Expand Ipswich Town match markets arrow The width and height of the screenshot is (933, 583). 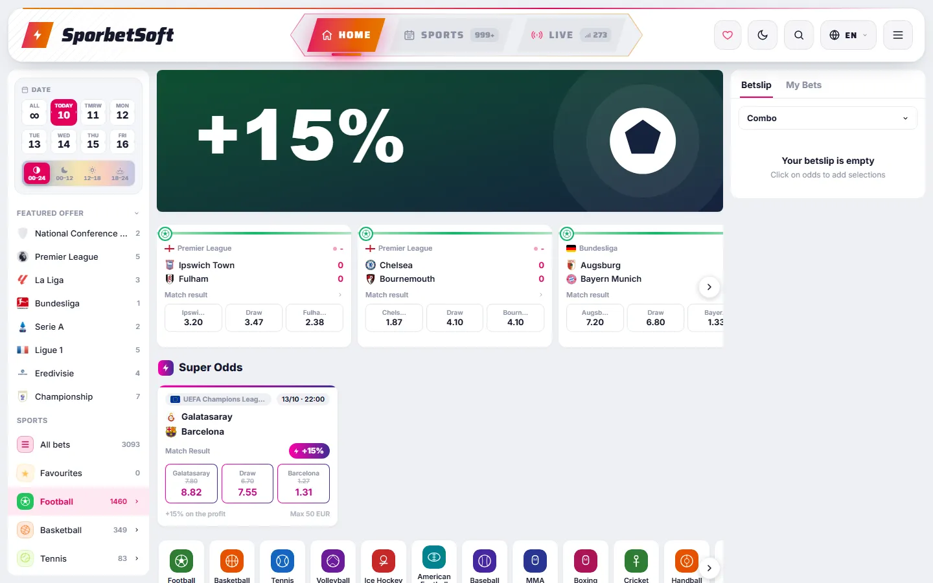coord(340,295)
